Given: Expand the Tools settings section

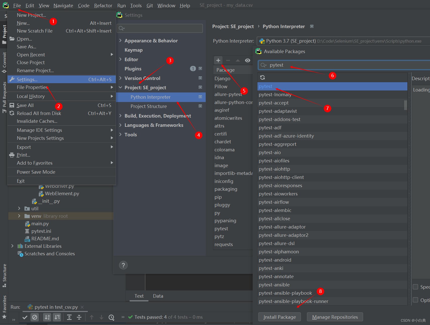Looking at the screenshot, I should point(120,134).
